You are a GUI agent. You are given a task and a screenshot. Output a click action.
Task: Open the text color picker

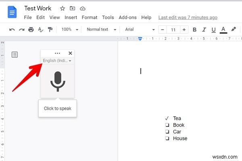(223, 30)
